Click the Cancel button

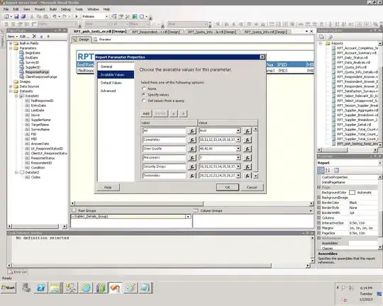pos(252,188)
